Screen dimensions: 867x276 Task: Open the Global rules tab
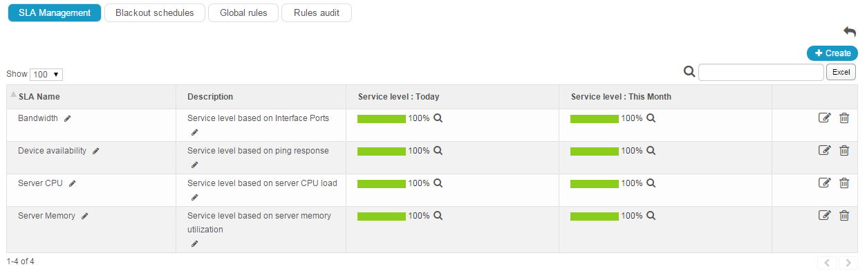click(x=243, y=13)
